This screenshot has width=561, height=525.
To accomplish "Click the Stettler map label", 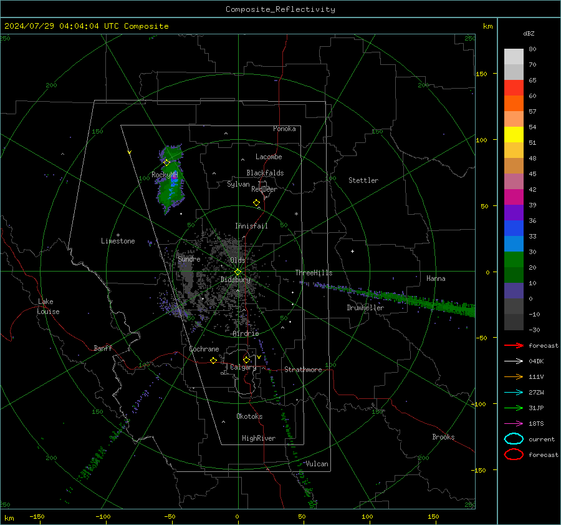I will point(363,180).
